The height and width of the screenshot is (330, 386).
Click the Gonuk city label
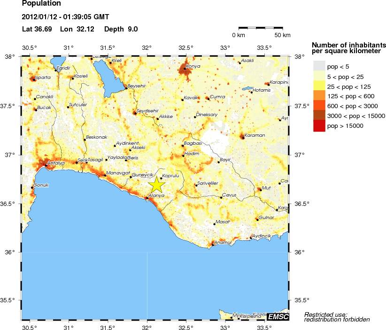(41, 185)
